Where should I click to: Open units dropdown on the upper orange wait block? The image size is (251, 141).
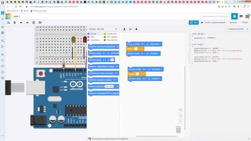click(x=140, y=49)
